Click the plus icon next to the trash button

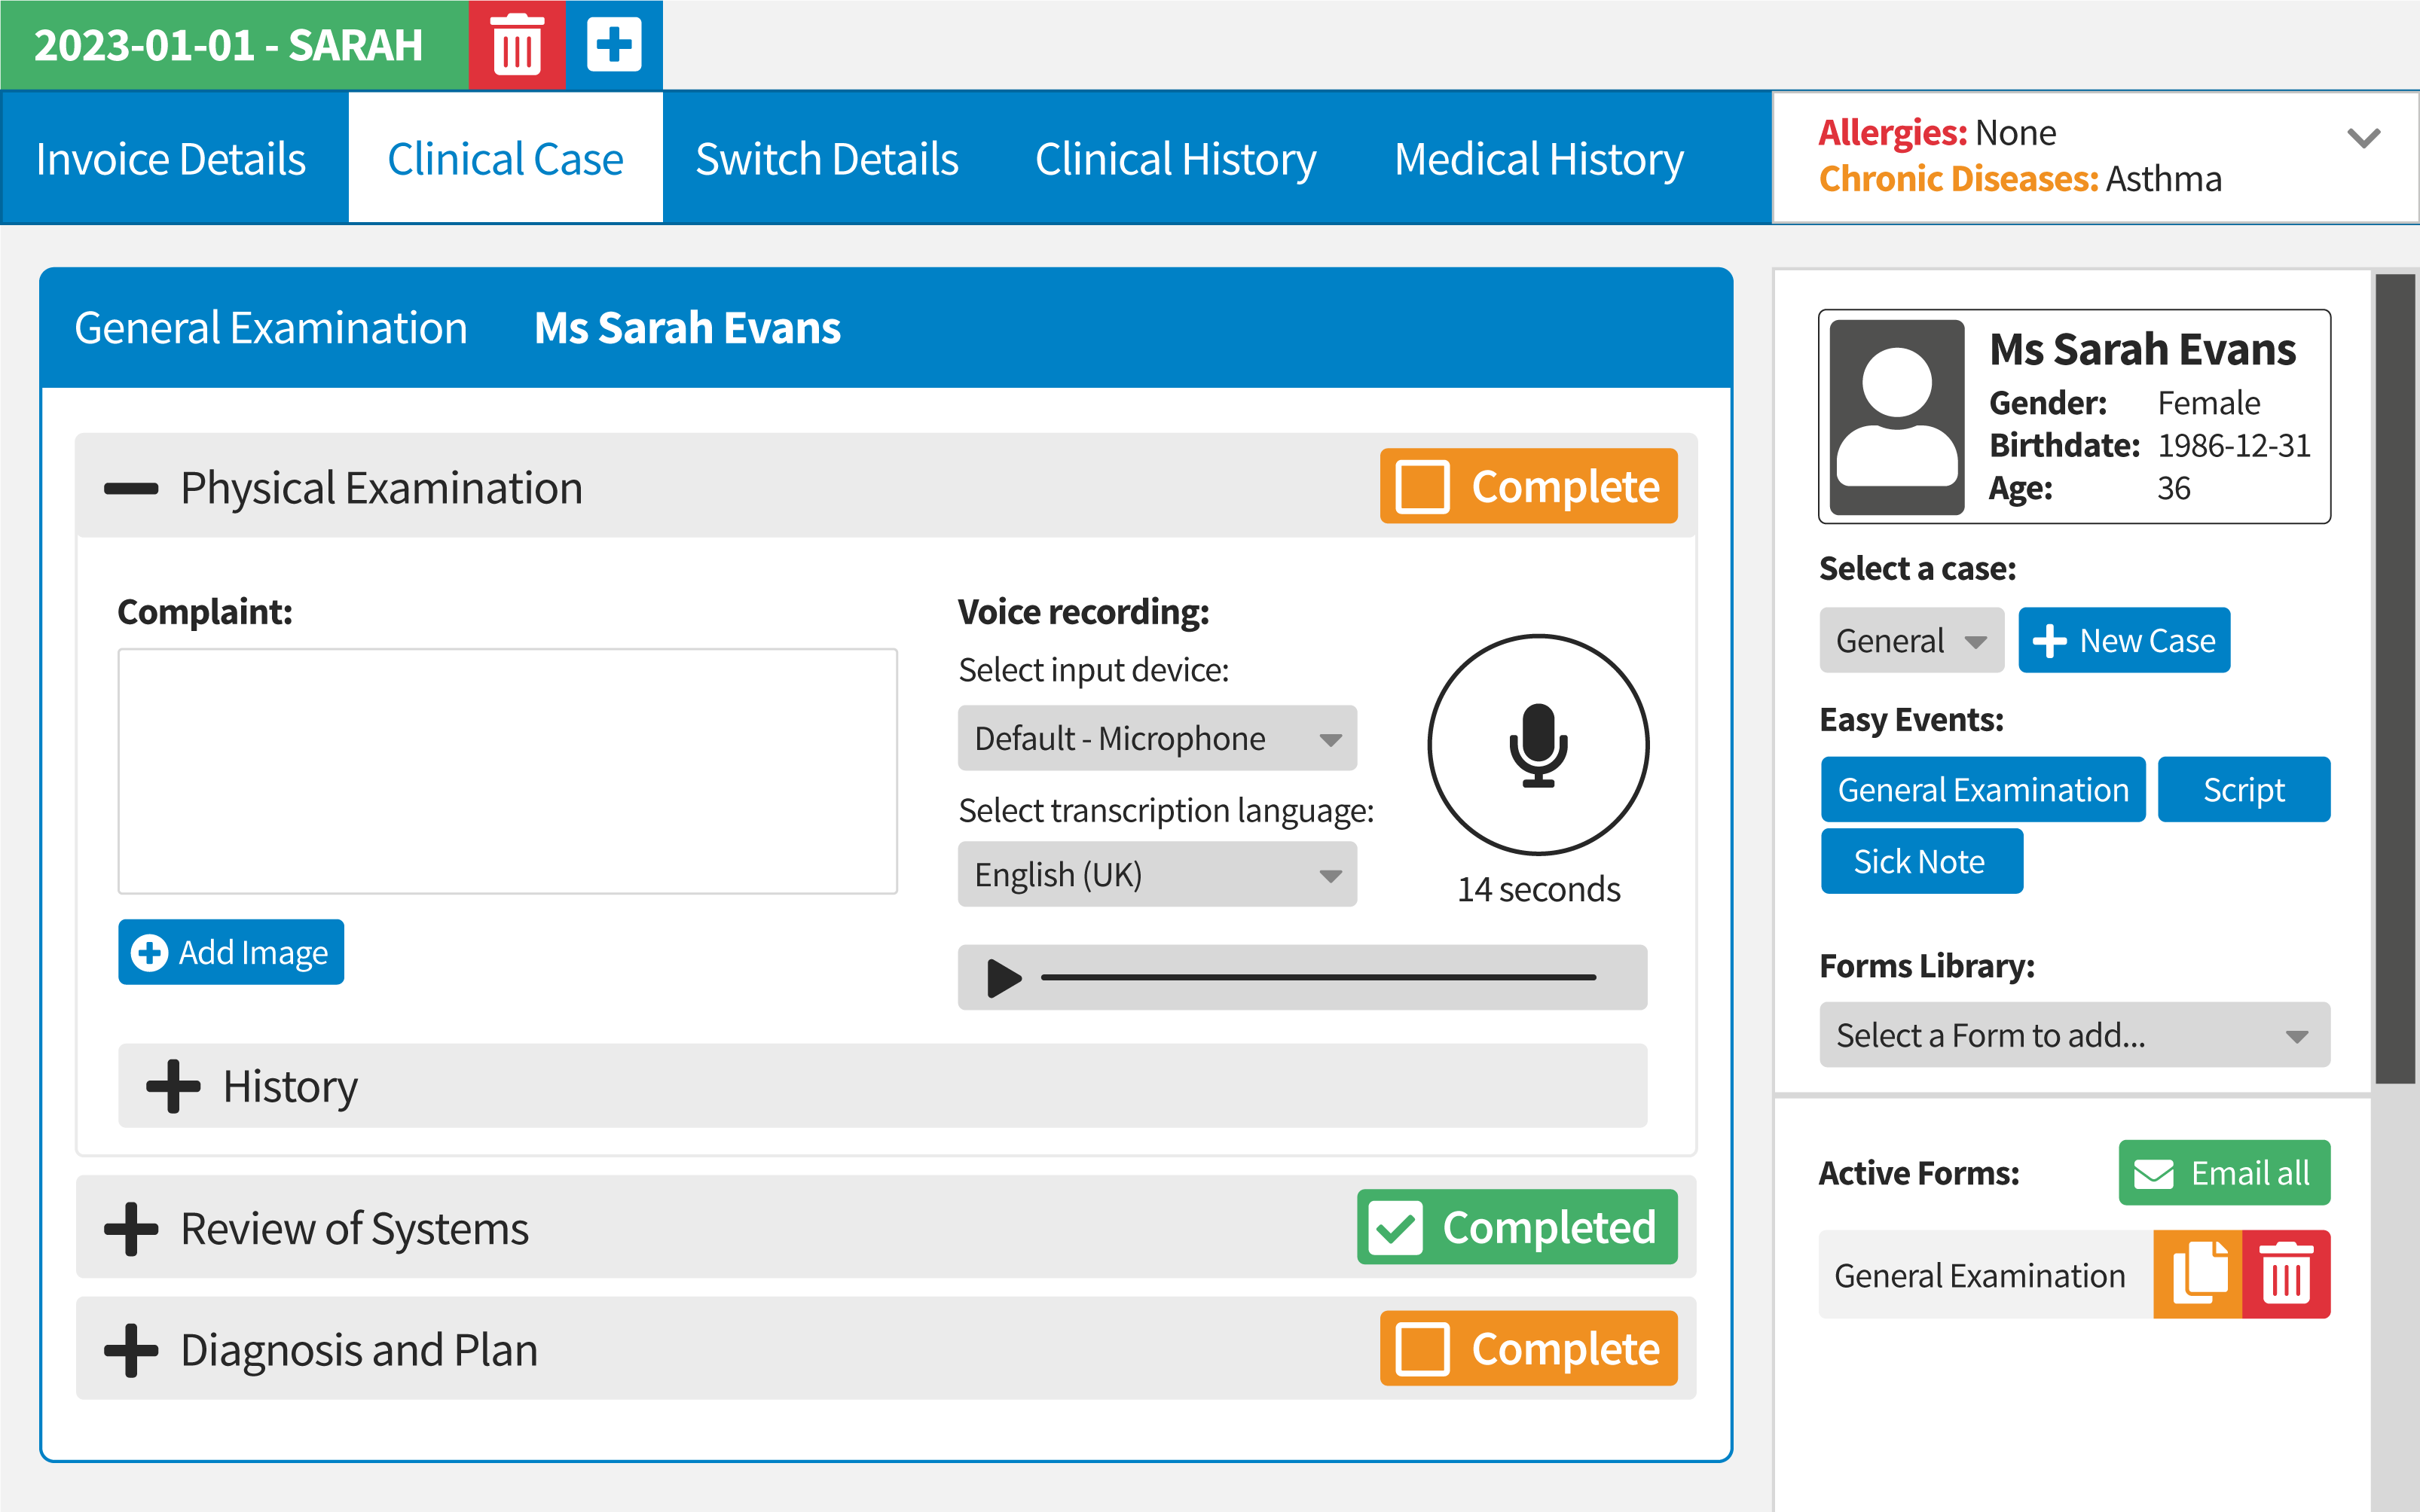pos(613,45)
